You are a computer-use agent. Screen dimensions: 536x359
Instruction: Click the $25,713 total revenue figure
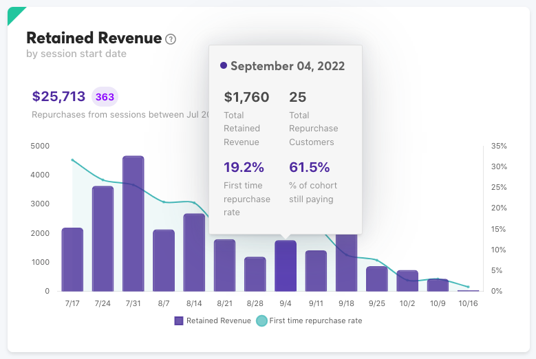coord(58,96)
